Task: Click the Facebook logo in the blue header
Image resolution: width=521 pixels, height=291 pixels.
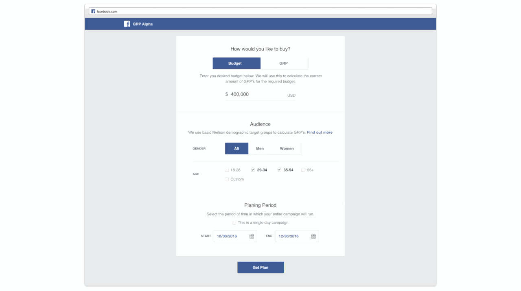Action: (x=127, y=24)
